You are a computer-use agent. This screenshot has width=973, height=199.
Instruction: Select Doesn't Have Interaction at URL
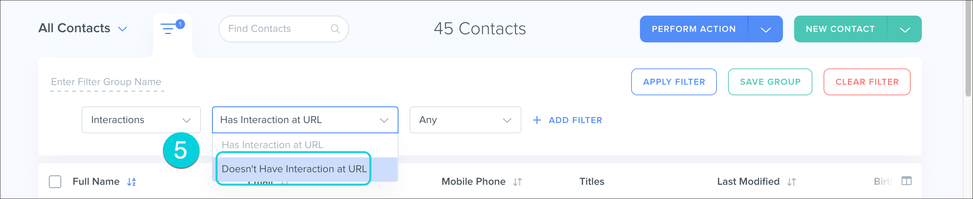pyautogui.click(x=294, y=169)
